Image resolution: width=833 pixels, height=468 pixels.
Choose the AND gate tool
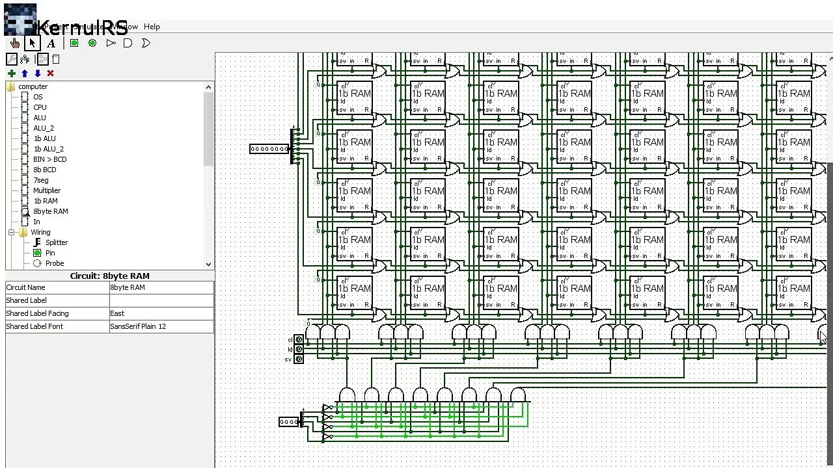(128, 44)
